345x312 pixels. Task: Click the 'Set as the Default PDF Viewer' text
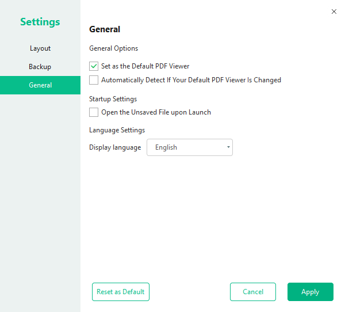click(x=145, y=66)
